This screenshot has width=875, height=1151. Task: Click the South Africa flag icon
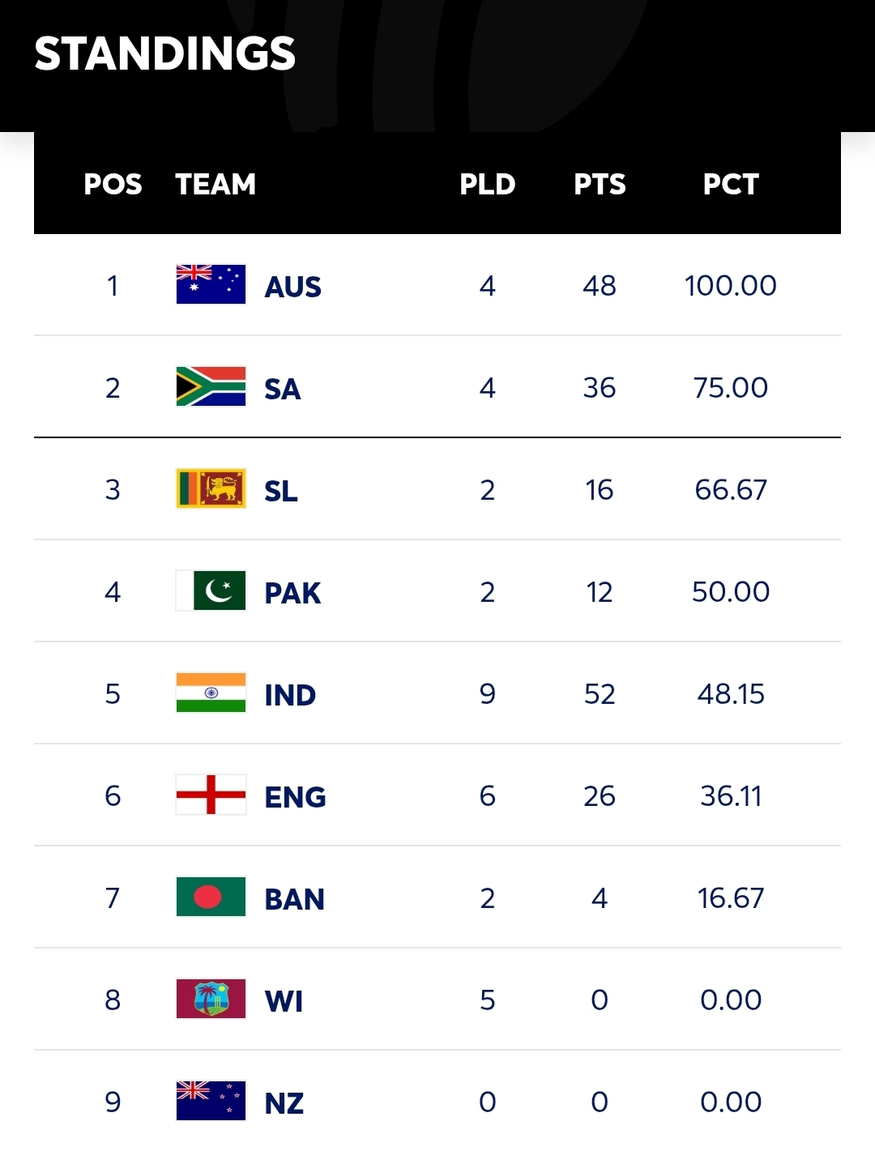[211, 387]
